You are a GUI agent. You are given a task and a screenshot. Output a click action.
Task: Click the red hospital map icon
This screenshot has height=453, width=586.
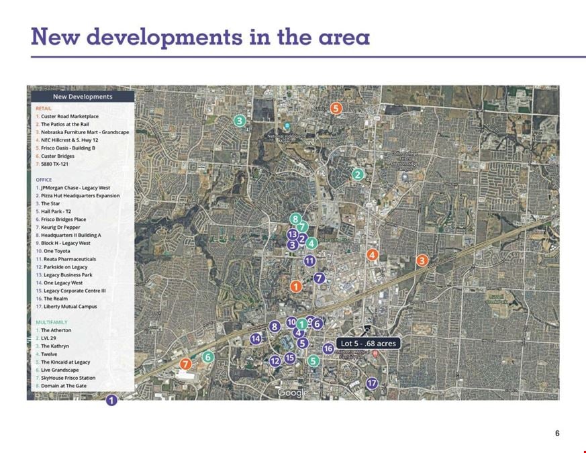pyautogui.click(x=376, y=353)
